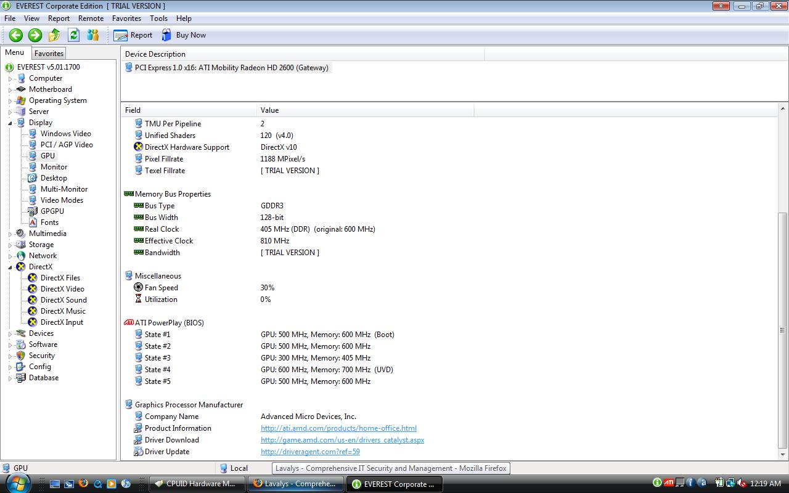Screen dimensions: 789x493
Task: Select DirectX Music in the tree
Action: [x=63, y=311]
